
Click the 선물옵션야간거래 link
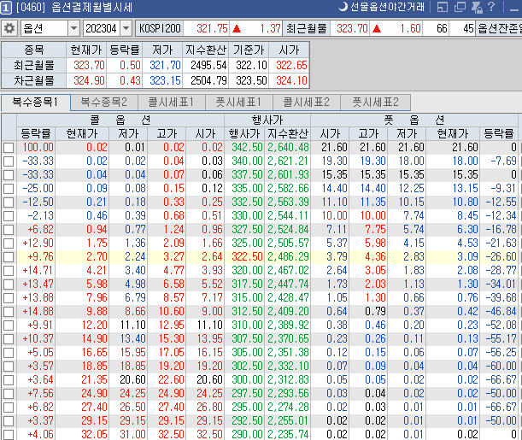[x=388, y=7]
